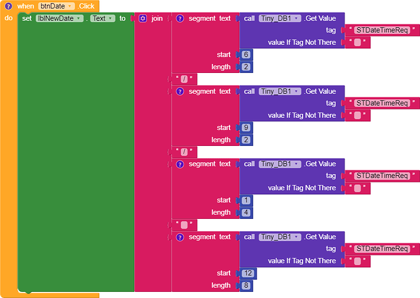Open Tiny_DB1 dropdown in first Get Value call
Screen dimensions: 420x298
click(x=280, y=18)
